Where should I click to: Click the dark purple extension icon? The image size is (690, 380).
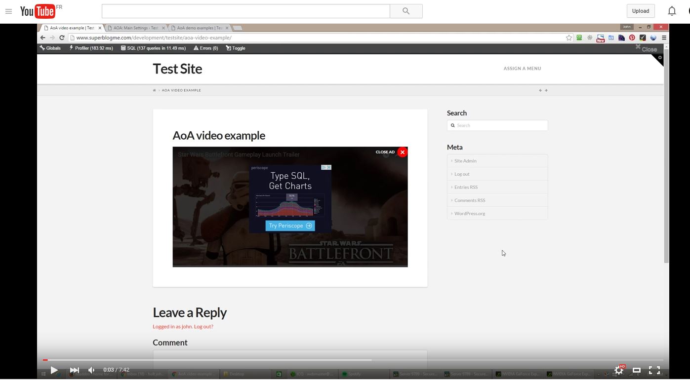(621, 38)
